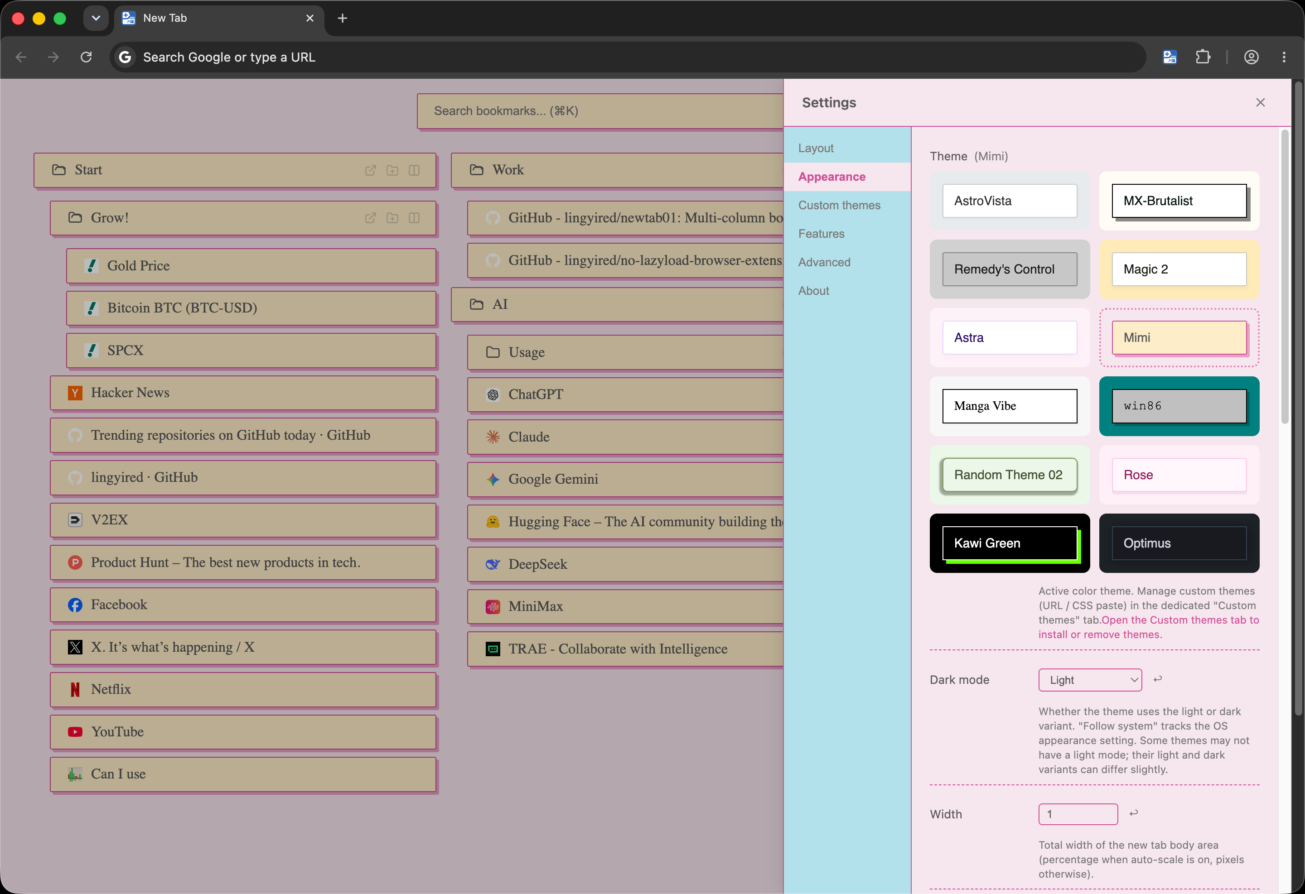
Task: Open the Dark mode dropdown
Action: (x=1090, y=680)
